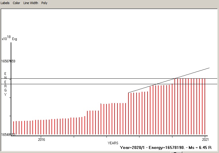Open the Line Width menu
Viewport: 219px width, 153px height.
(x=31, y=3)
